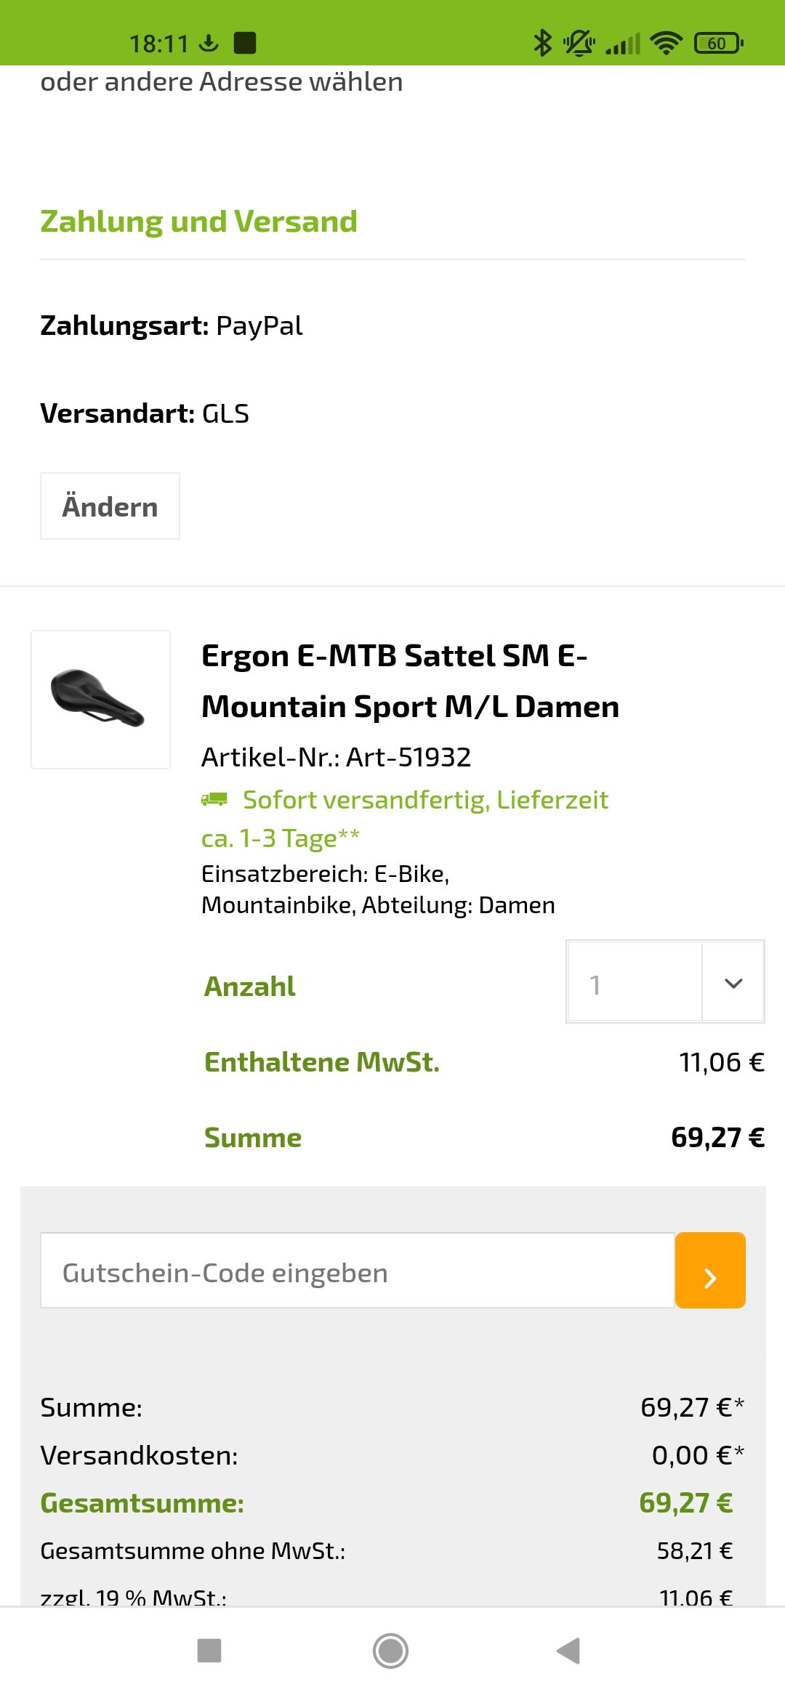Focus the Gutschein-Code eingeben field
Viewport: 785px width, 1700px height.
(x=357, y=1270)
